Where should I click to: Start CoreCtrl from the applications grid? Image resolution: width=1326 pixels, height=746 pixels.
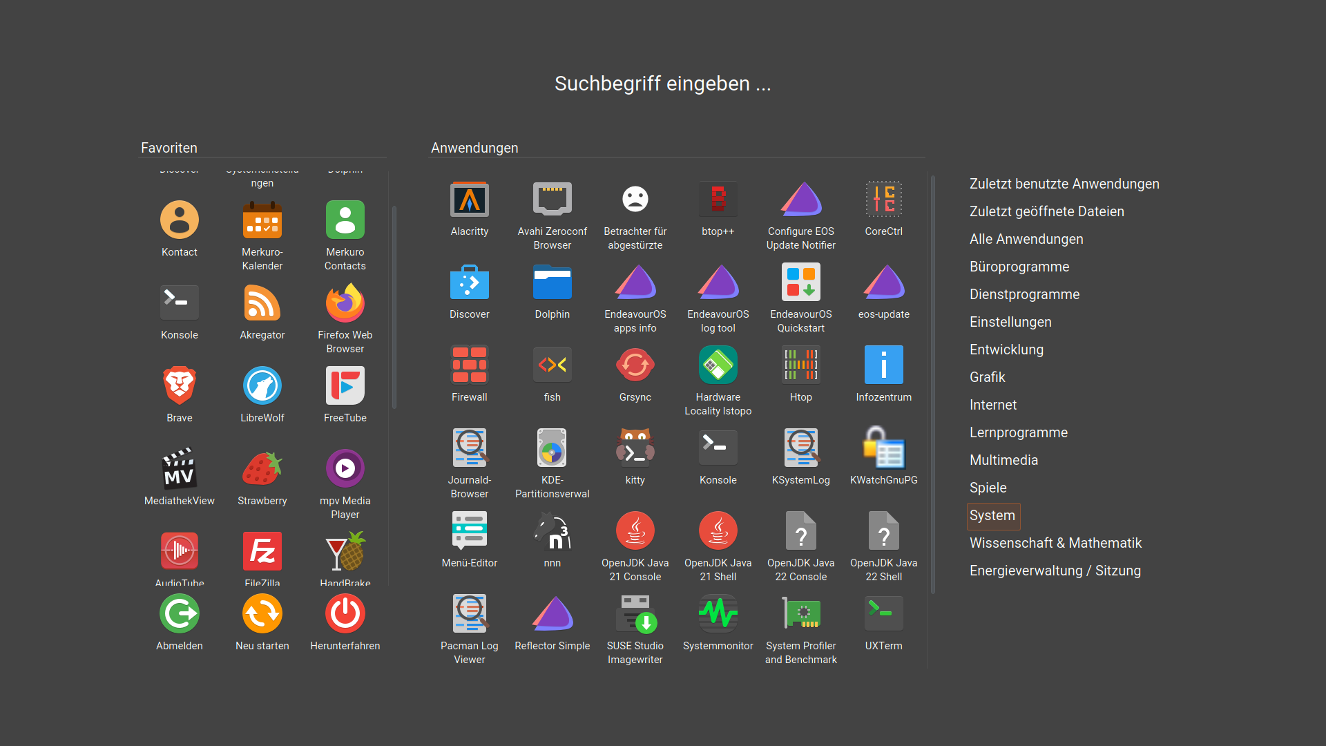883,200
